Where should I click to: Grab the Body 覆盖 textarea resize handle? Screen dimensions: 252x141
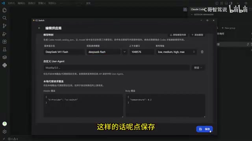tap(204, 117)
